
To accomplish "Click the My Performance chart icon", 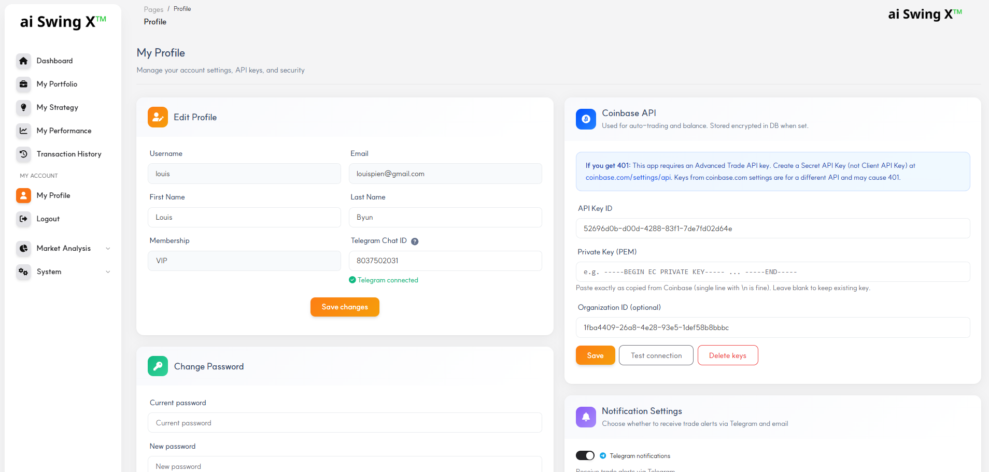I will click(23, 131).
